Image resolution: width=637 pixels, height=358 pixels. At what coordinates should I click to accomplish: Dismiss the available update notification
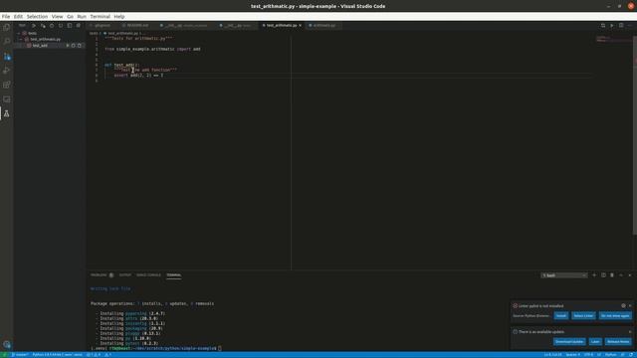pos(630,331)
